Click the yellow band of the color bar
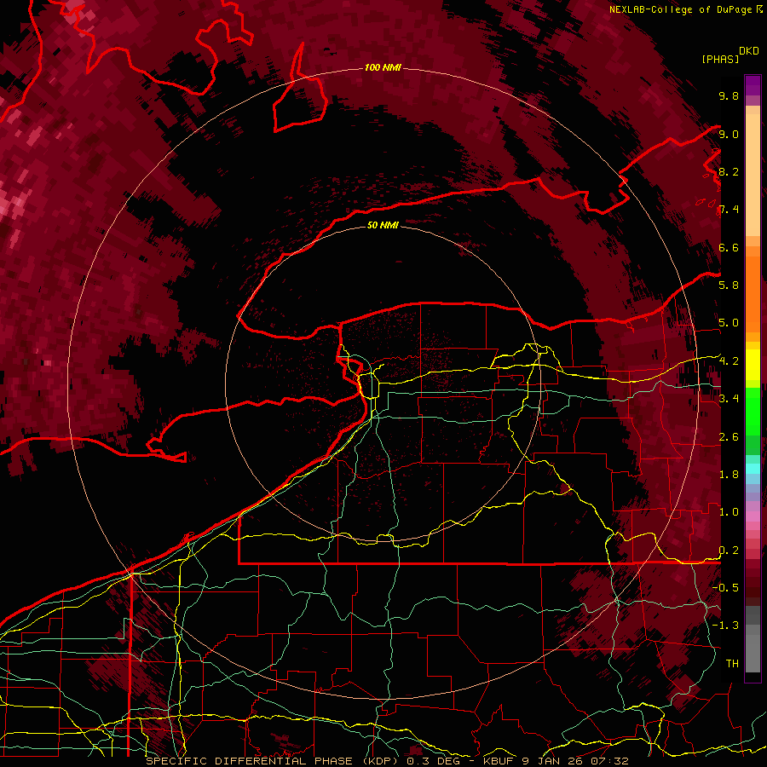 pos(753,365)
